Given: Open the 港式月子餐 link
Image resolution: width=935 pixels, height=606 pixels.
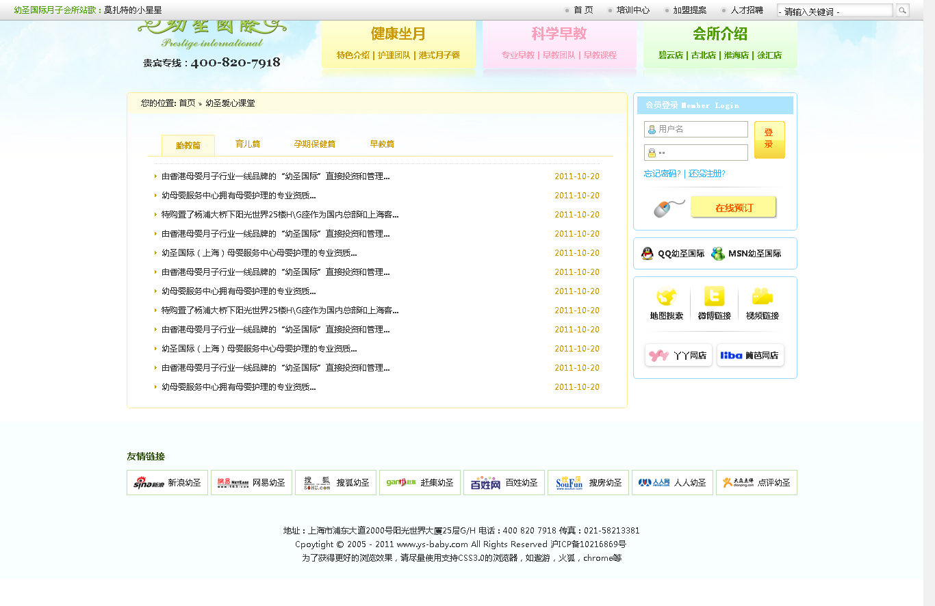Looking at the screenshot, I should (x=439, y=55).
